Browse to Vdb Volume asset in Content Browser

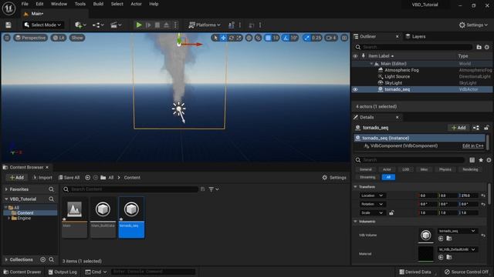coord(449,239)
